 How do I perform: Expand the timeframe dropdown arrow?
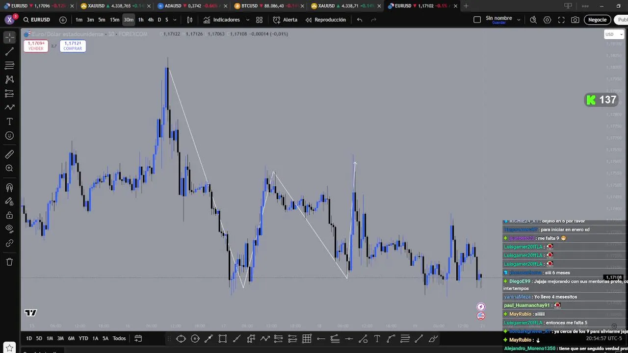coord(175,20)
